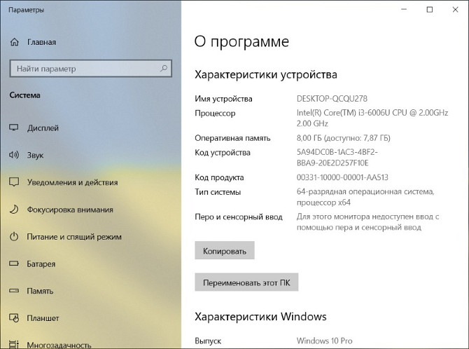
Task: Click the power icon for Питание
Action: click(14, 236)
